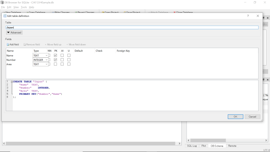The width and height of the screenshot is (270, 152).
Task: Expand the Advanced options section
Action: (x=14, y=32)
